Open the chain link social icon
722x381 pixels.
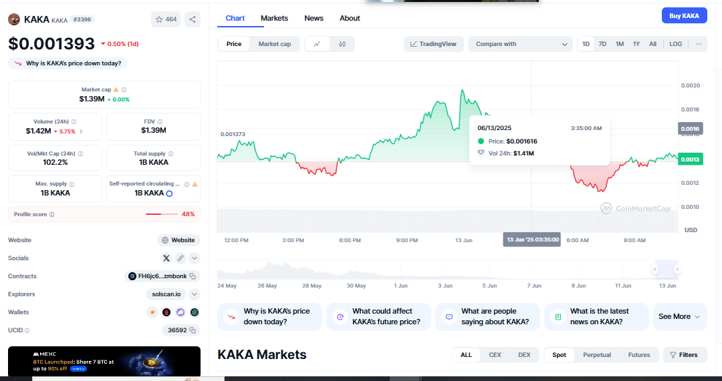180,258
